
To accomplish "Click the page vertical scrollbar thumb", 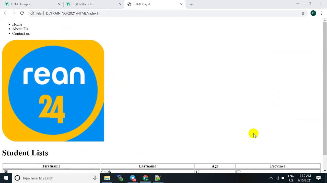I will (325, 89).
